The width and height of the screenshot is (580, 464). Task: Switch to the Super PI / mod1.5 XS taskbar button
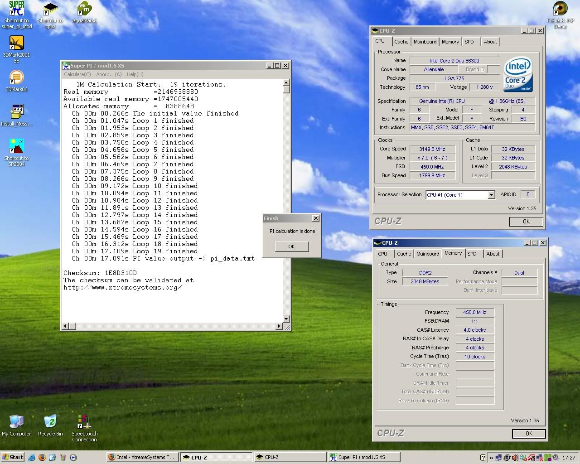[363, 457]
